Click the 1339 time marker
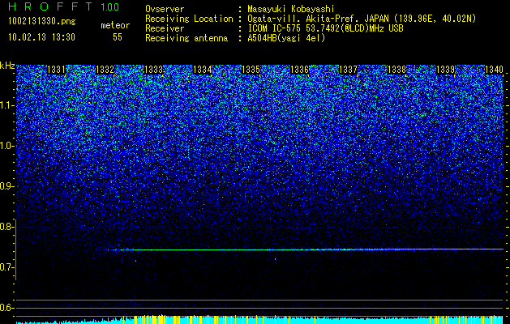Screen dimensions: 510x324 (x=445, y=70)
